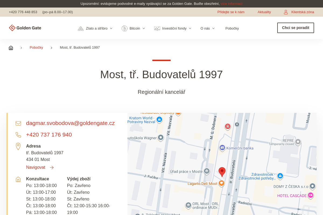Open Přidejte se k nám link
Viewport: 323px width, 215px height.
(x=231, y=12)
